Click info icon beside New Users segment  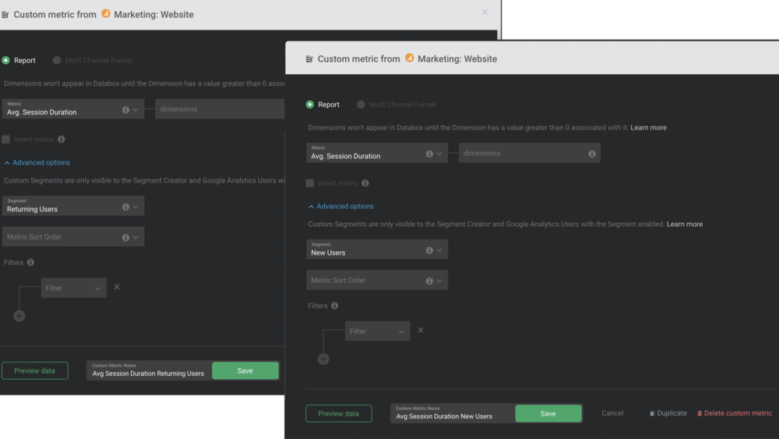click(429, 250)
